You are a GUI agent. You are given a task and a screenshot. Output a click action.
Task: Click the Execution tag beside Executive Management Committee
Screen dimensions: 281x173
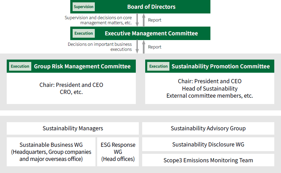click(x=84, y=33)
